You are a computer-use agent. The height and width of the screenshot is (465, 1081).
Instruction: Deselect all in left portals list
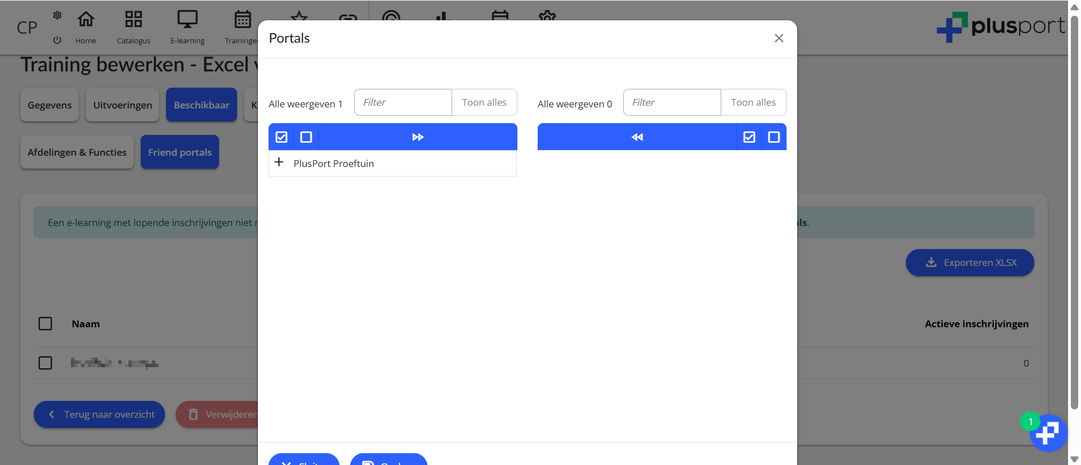coord(306,137)
